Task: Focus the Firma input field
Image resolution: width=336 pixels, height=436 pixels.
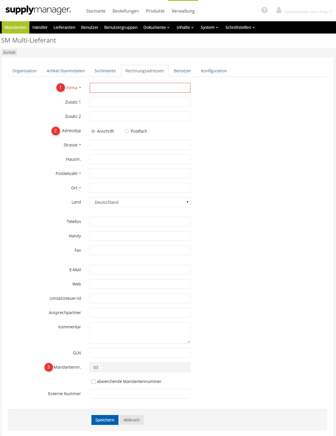Action: 140,88
